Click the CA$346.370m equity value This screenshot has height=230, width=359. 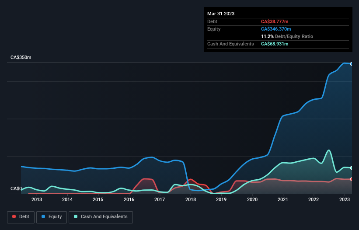[x=276, y=29]
